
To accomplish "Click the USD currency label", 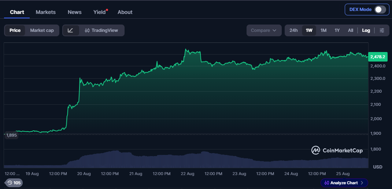I will tap(378, 167).
